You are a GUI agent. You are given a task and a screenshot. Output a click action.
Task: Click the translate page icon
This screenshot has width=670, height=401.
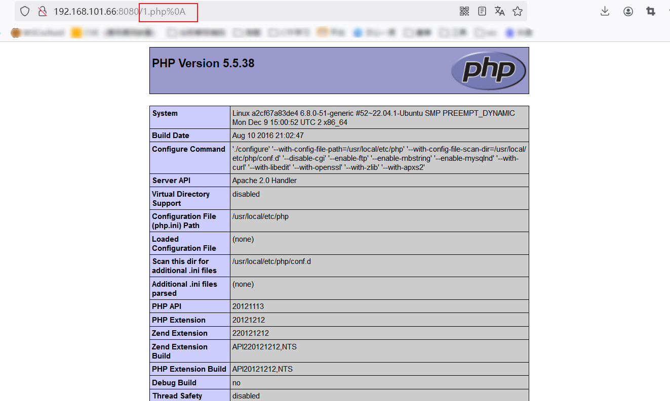click(x=500, y=11)
